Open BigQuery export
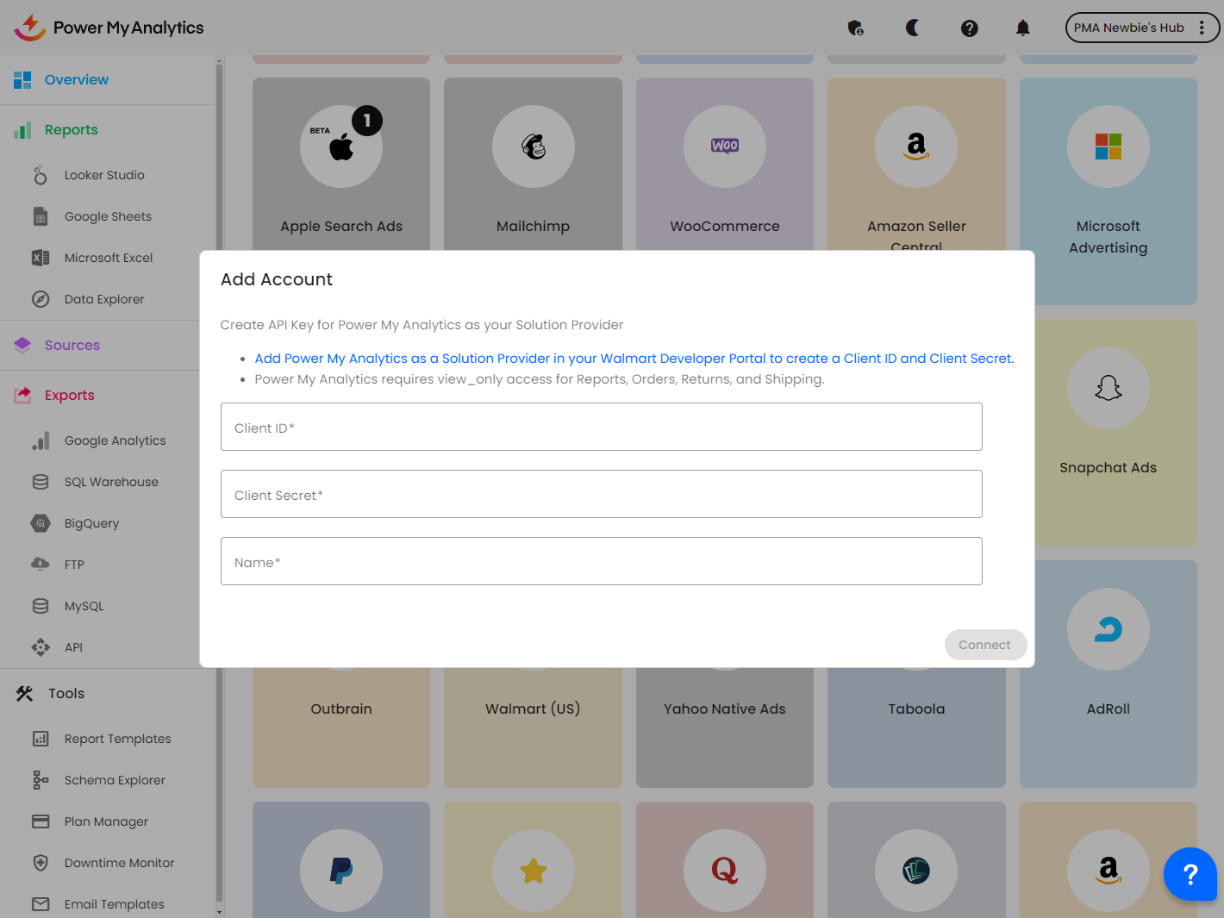1224x918 pixels. 91,523
